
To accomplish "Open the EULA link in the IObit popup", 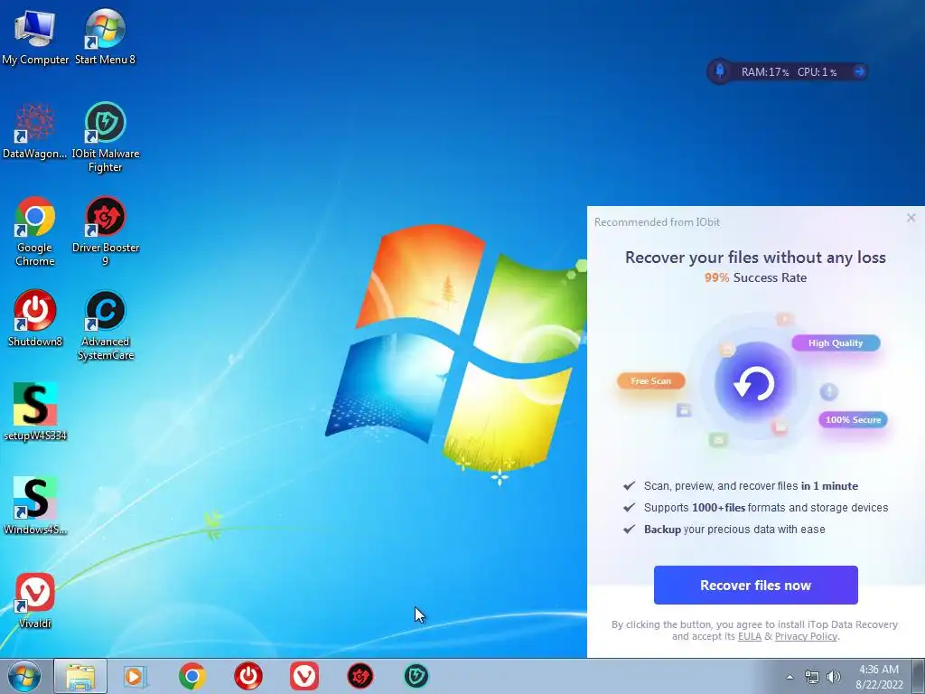I will tap(749, 636).
